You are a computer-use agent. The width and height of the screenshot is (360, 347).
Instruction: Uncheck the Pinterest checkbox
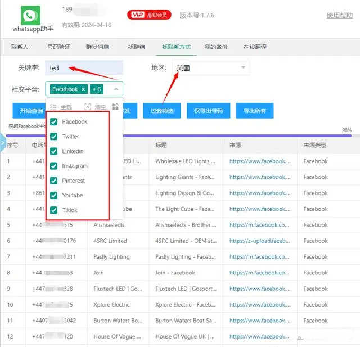[53, 181]
